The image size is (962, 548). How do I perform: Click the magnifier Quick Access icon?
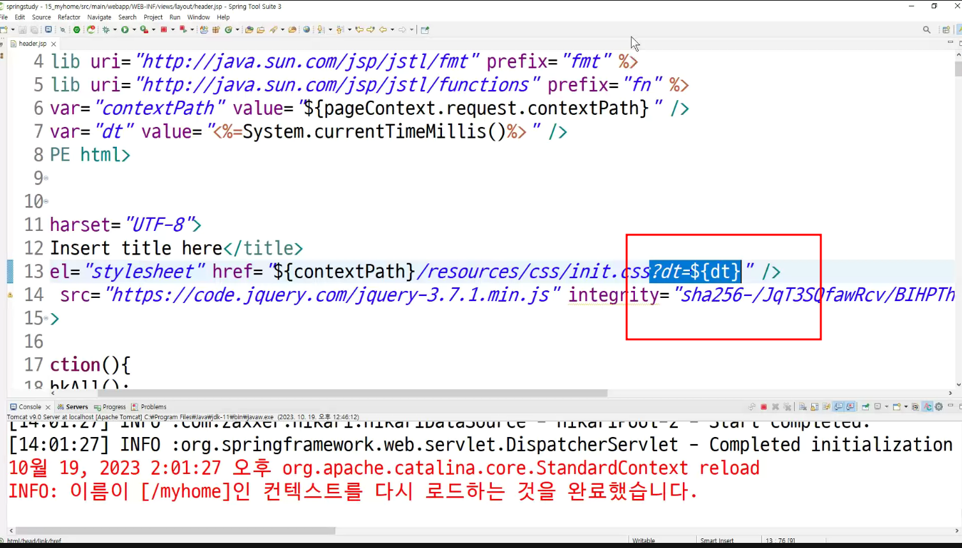(926, 29)
